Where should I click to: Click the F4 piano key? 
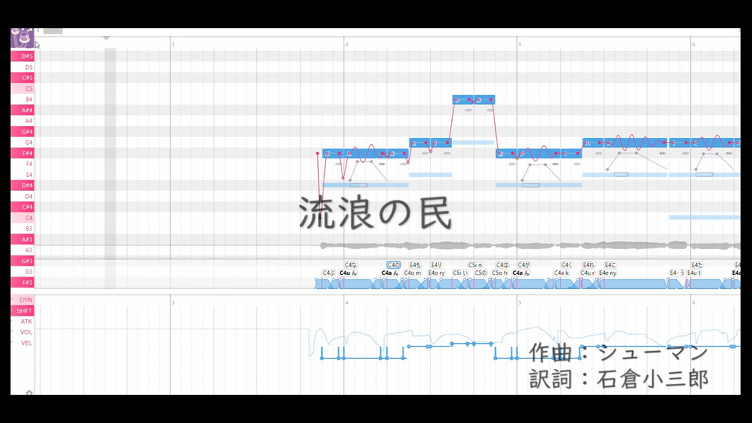coord(23,164)
